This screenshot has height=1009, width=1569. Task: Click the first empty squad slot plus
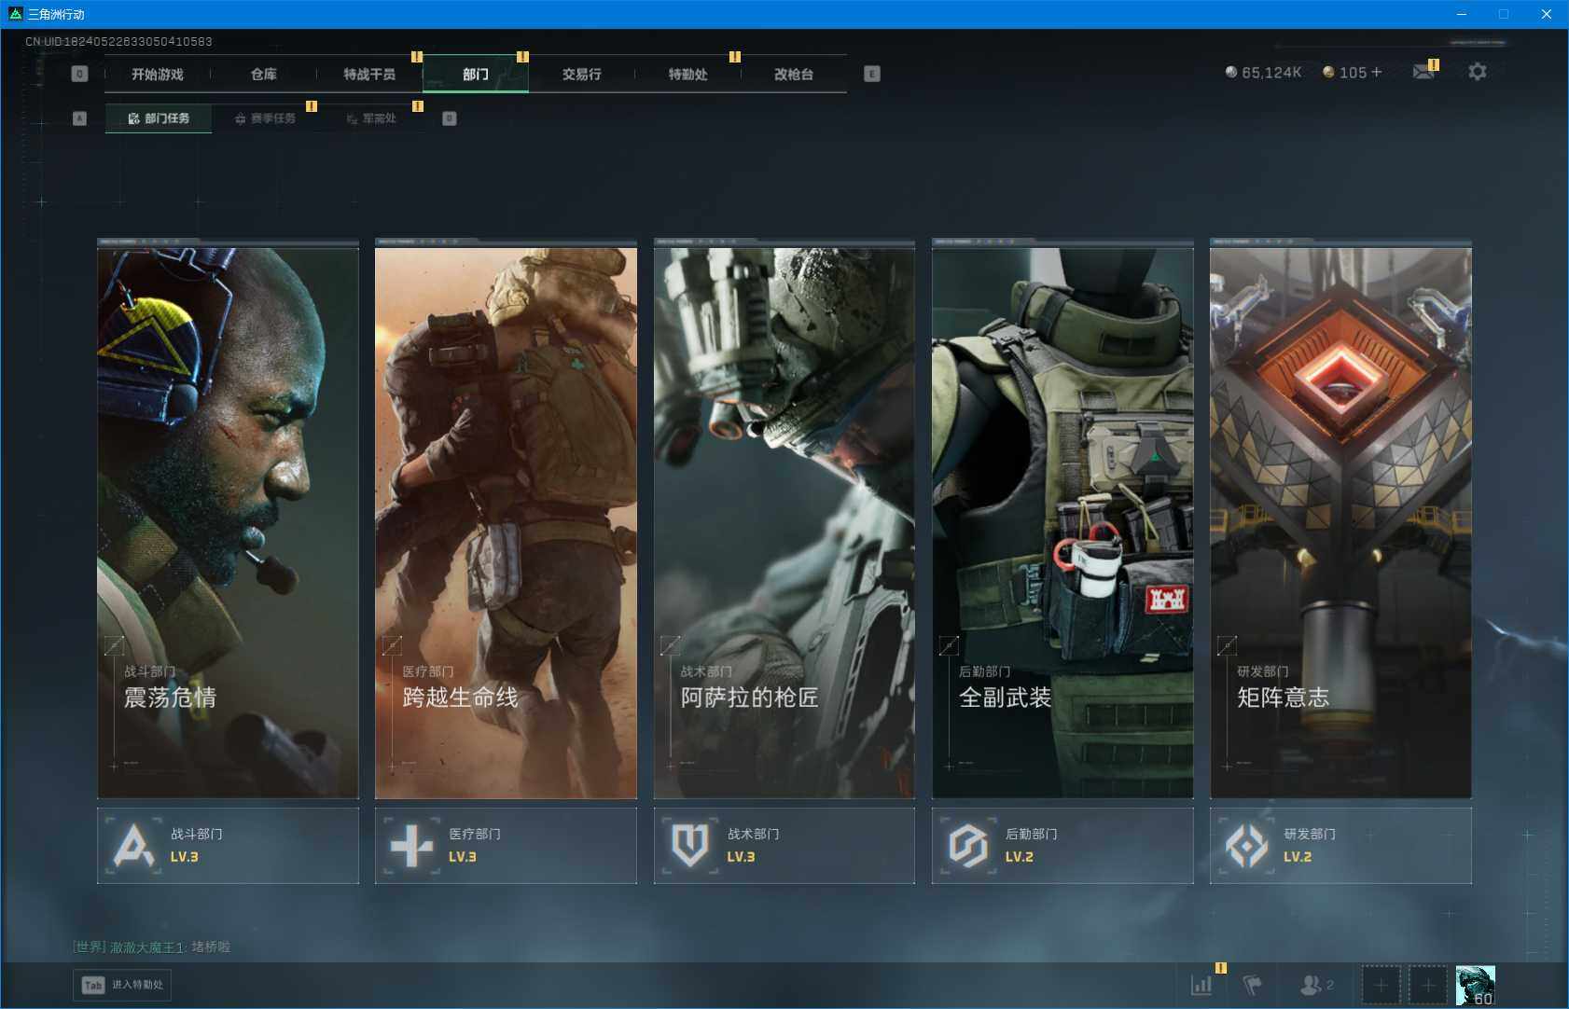click(1381, 985)
